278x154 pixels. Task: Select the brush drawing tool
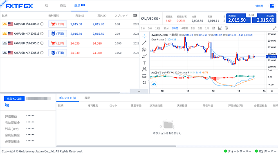(x=144, y=56)
